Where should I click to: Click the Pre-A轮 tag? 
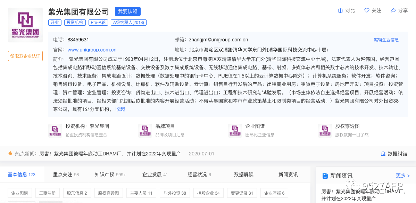tap(98, 23)
